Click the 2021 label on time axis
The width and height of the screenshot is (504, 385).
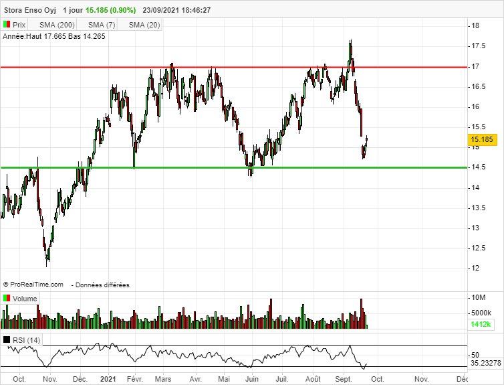(108, 379)
